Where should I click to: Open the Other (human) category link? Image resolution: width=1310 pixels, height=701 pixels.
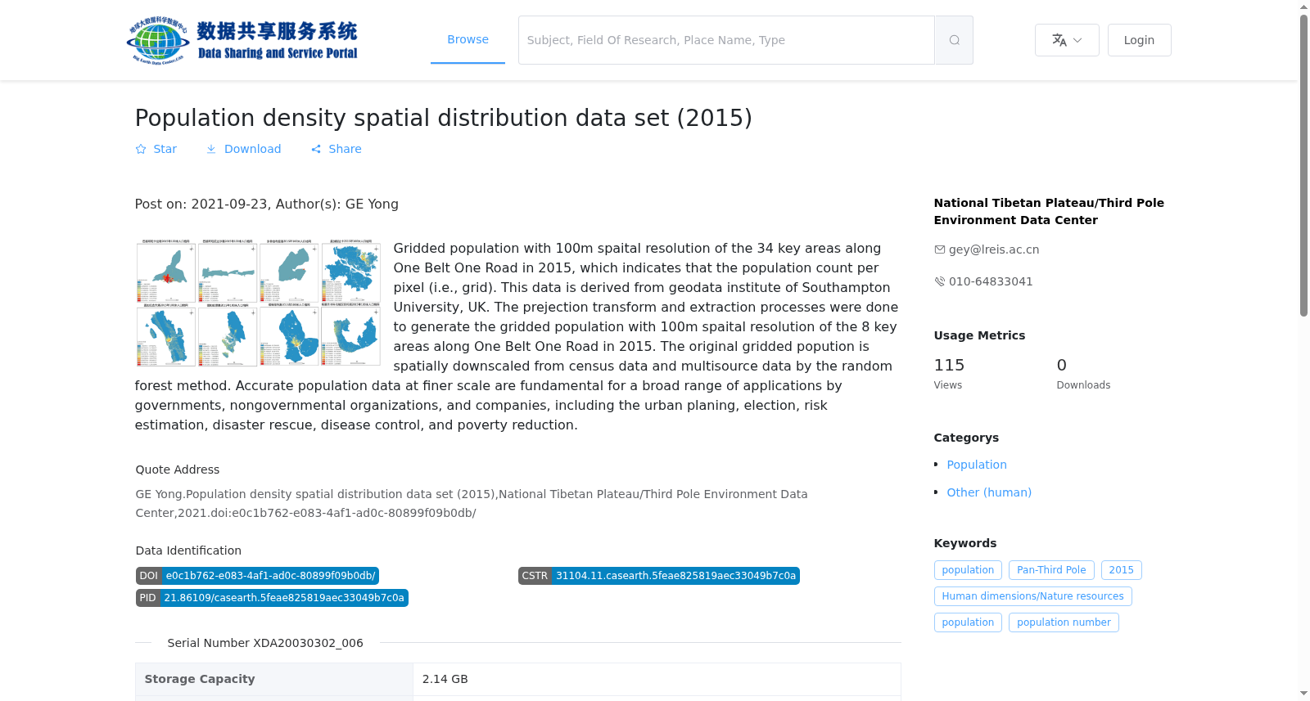[x=989, y=492]
